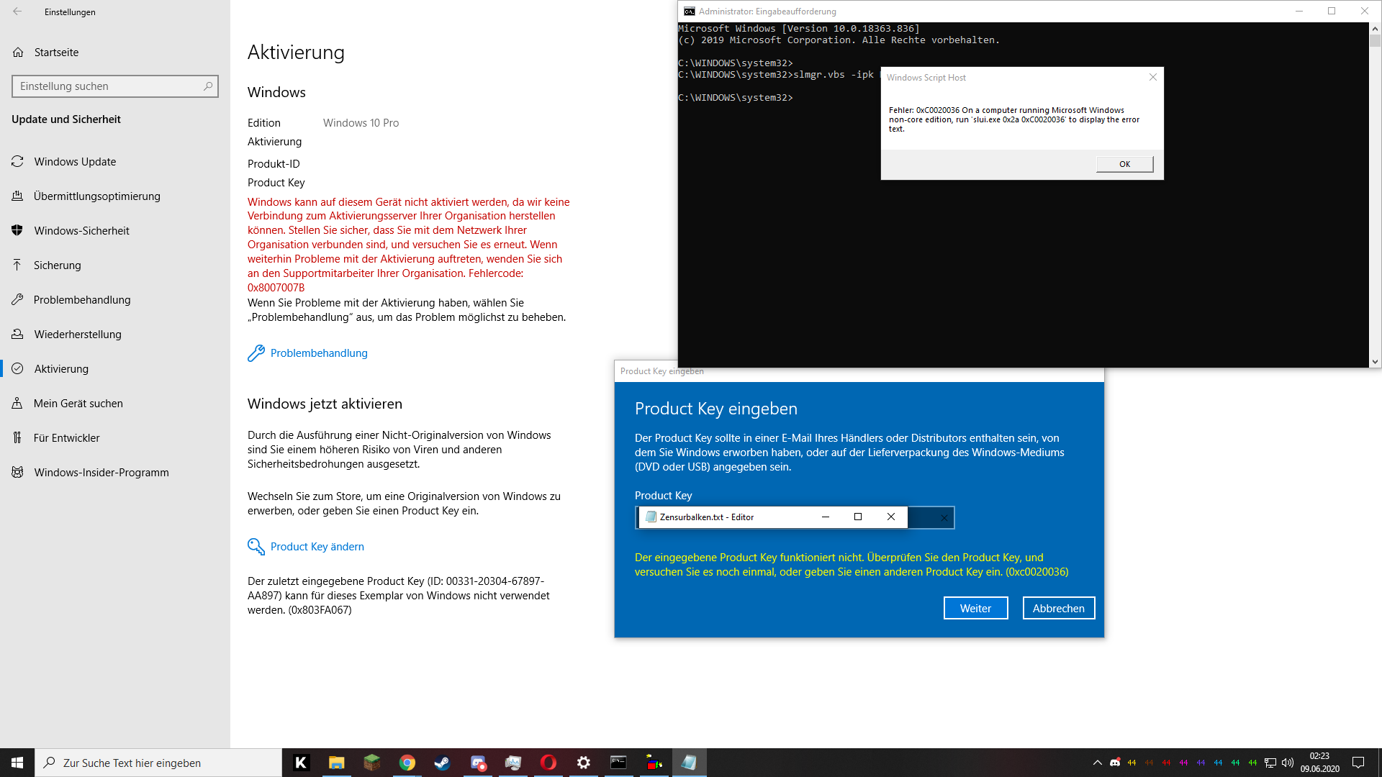The image size is (1382, 777).
Task: Switch to Settings gear on taskbar
Action: point(584,763)
